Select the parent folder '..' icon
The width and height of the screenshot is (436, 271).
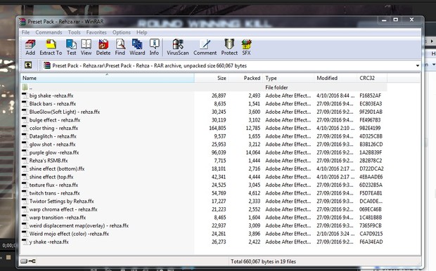click(x=25, y=87)
